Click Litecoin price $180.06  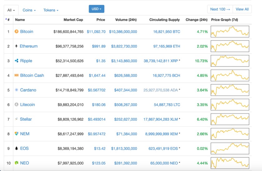point(99,105)
